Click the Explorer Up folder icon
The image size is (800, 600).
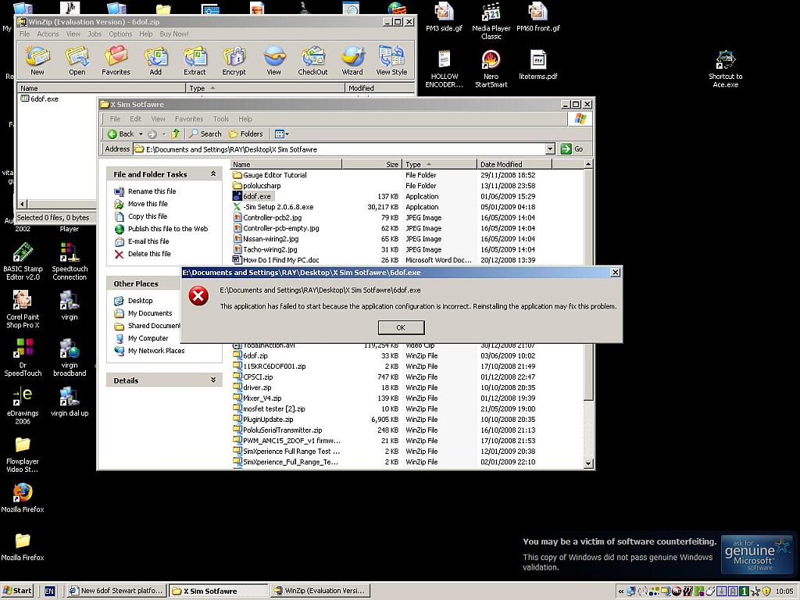point(175,134)
